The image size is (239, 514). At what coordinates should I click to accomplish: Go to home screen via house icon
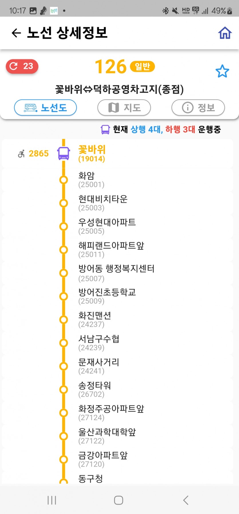pos(225,33)
